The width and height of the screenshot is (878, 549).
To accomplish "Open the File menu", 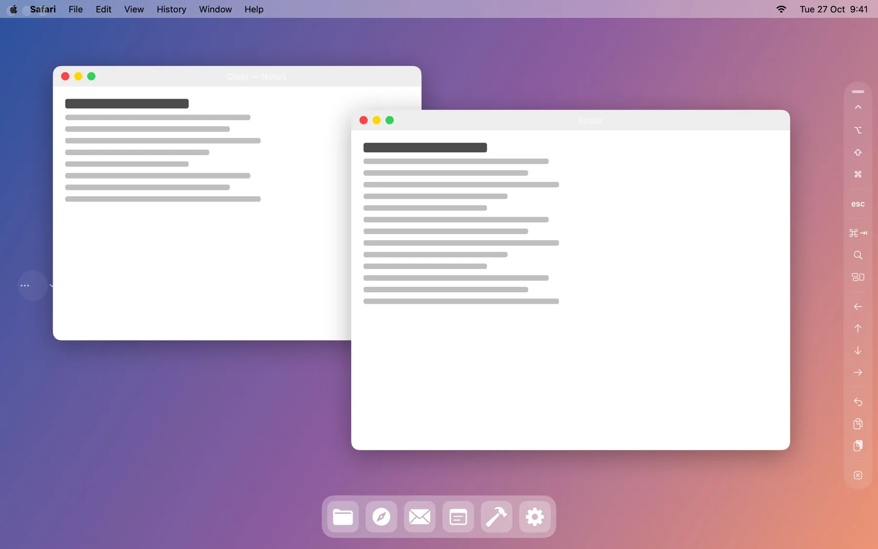I will tap(76, 9).
